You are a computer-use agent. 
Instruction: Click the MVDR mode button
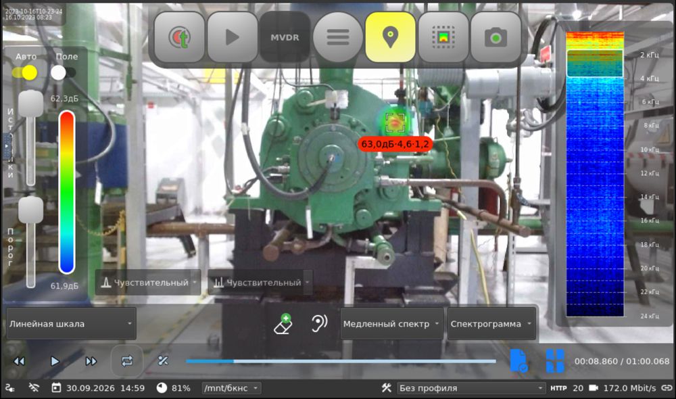285,37
